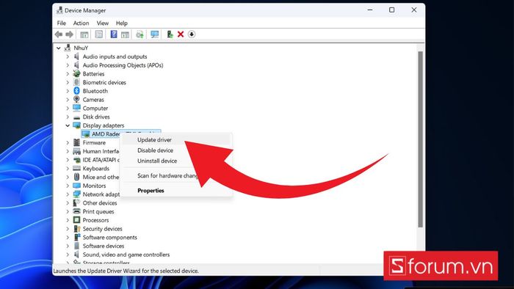Click the Keyboards category icon
The height and width of the screenshot is (289, 514).
tap(76, 168)
